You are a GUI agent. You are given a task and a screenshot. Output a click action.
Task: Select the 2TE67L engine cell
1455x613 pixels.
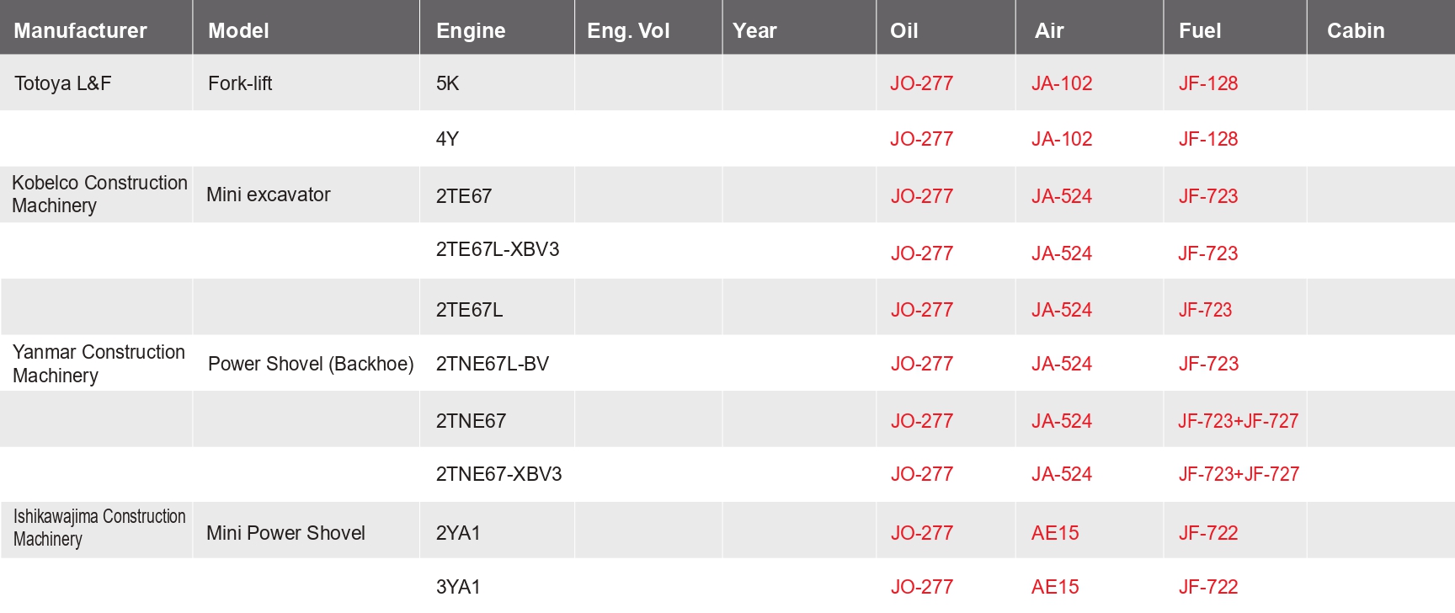pyautogui.click(x=469, y=310)
